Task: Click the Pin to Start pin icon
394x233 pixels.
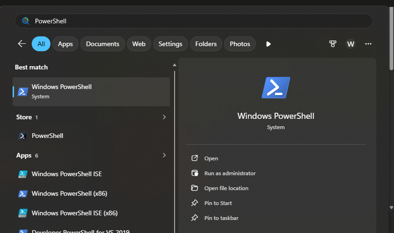Action: (195, 203)
